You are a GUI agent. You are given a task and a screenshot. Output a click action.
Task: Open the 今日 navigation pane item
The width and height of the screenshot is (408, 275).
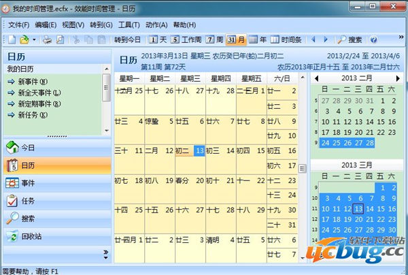[57, 148]
